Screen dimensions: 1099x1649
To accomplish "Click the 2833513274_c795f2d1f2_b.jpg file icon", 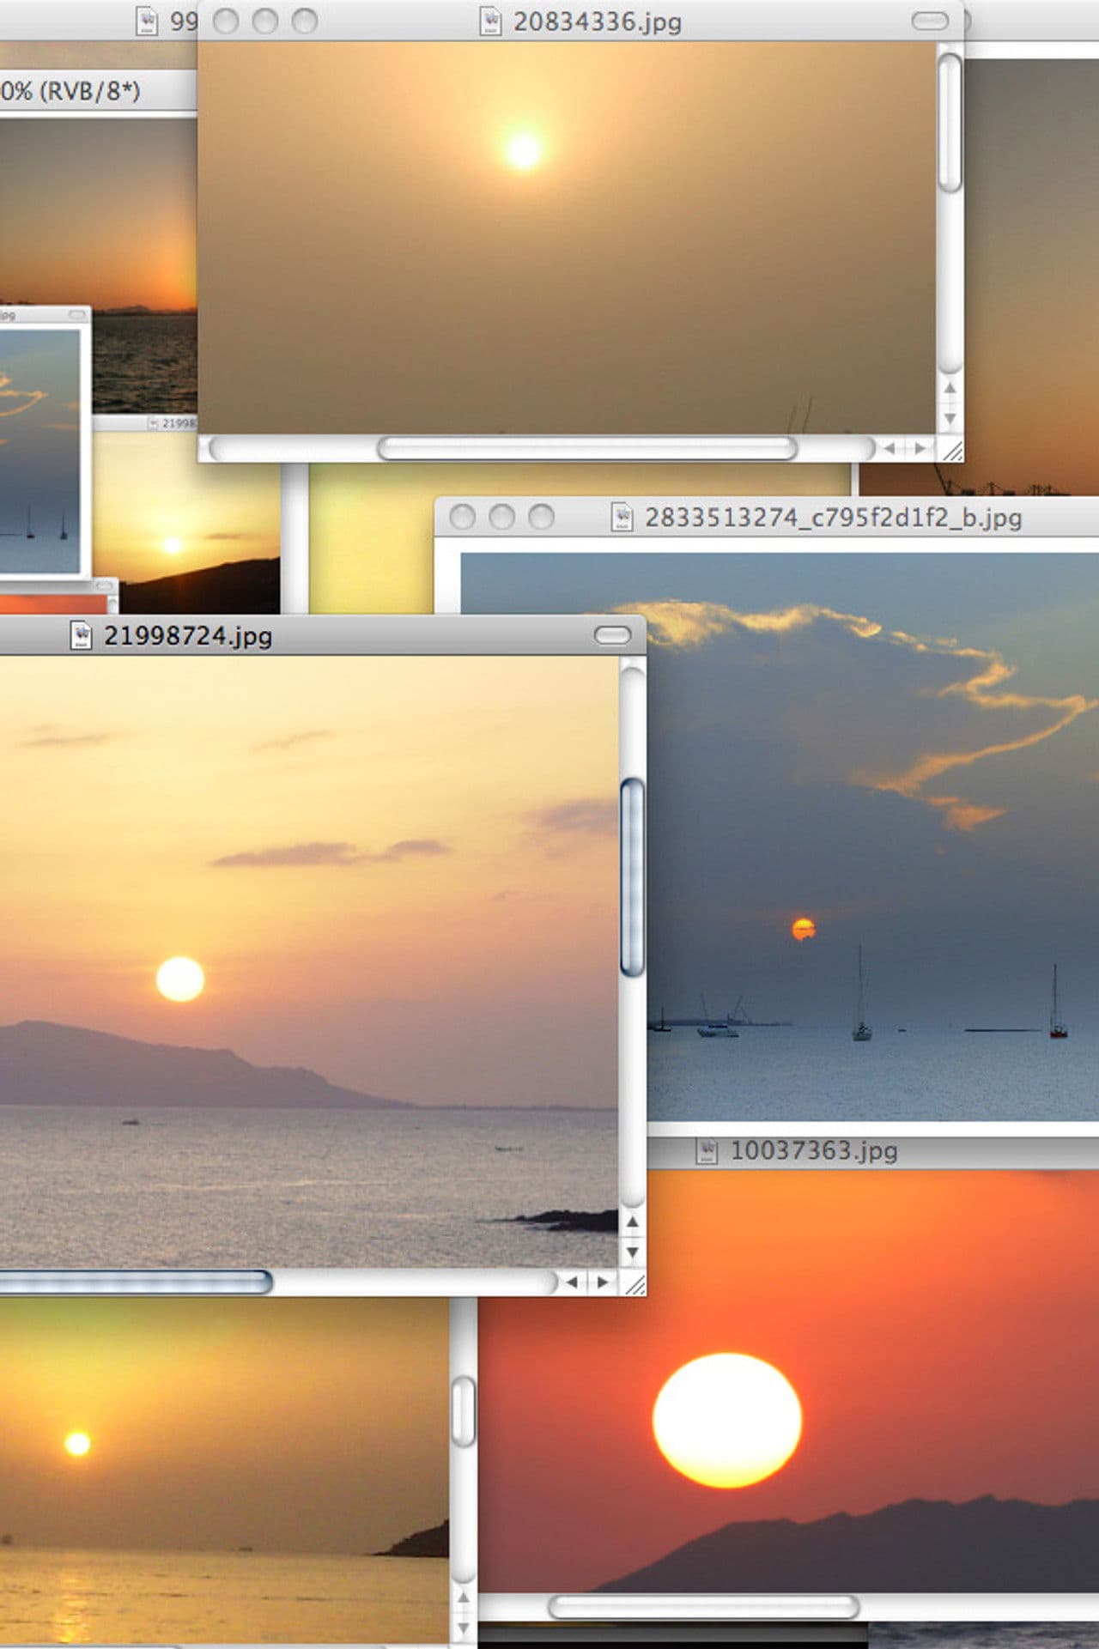I will pyautogui.click(x=622, y=518).
